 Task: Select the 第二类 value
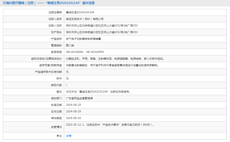(x=70, y=45)
